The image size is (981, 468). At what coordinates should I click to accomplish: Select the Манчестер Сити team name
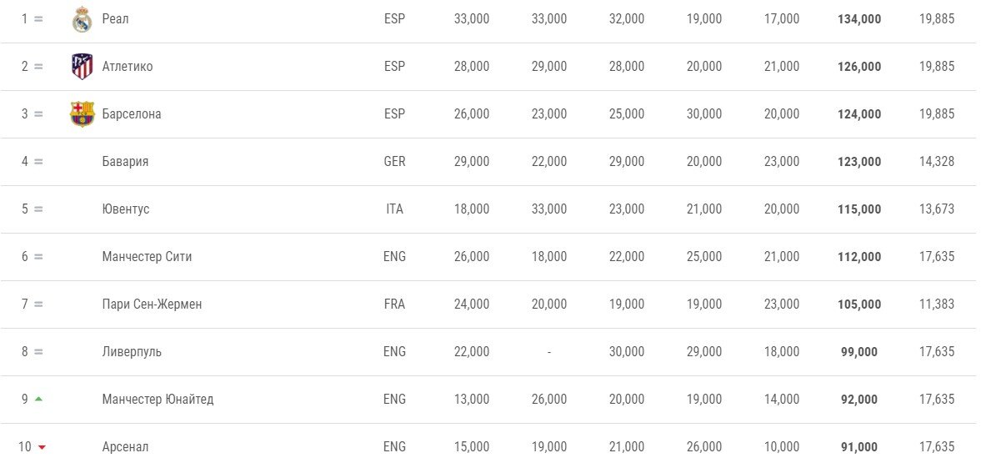(x=147, y=257)
